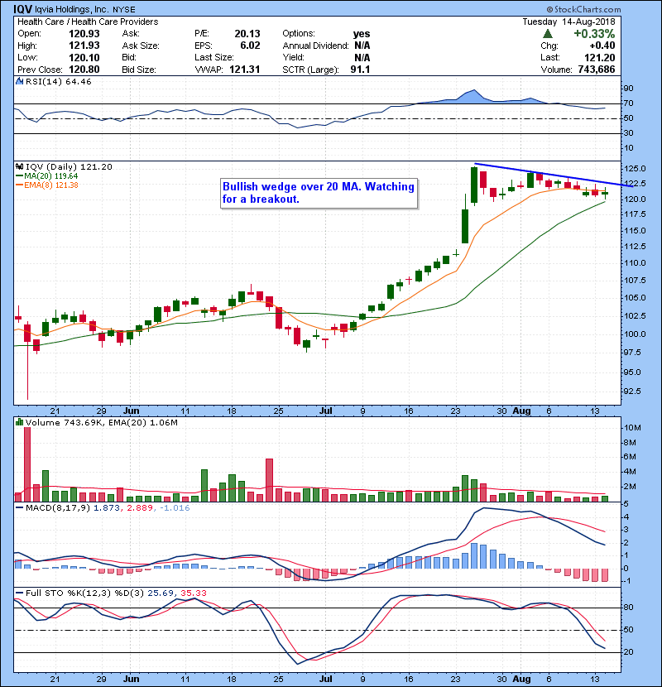Click the RSI(14) 64.46 indicator label
Screen dimensions: 662x687
point(58,81)
